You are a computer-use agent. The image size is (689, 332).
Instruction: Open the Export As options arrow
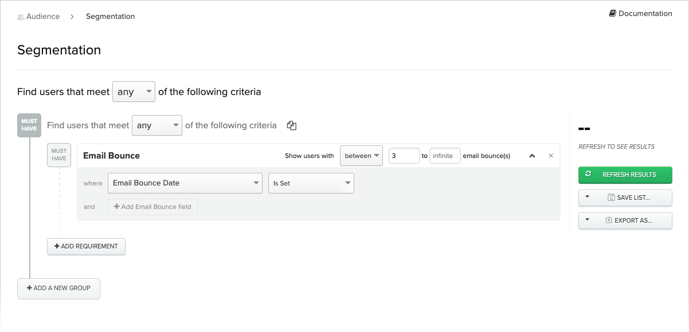point(588,220)
